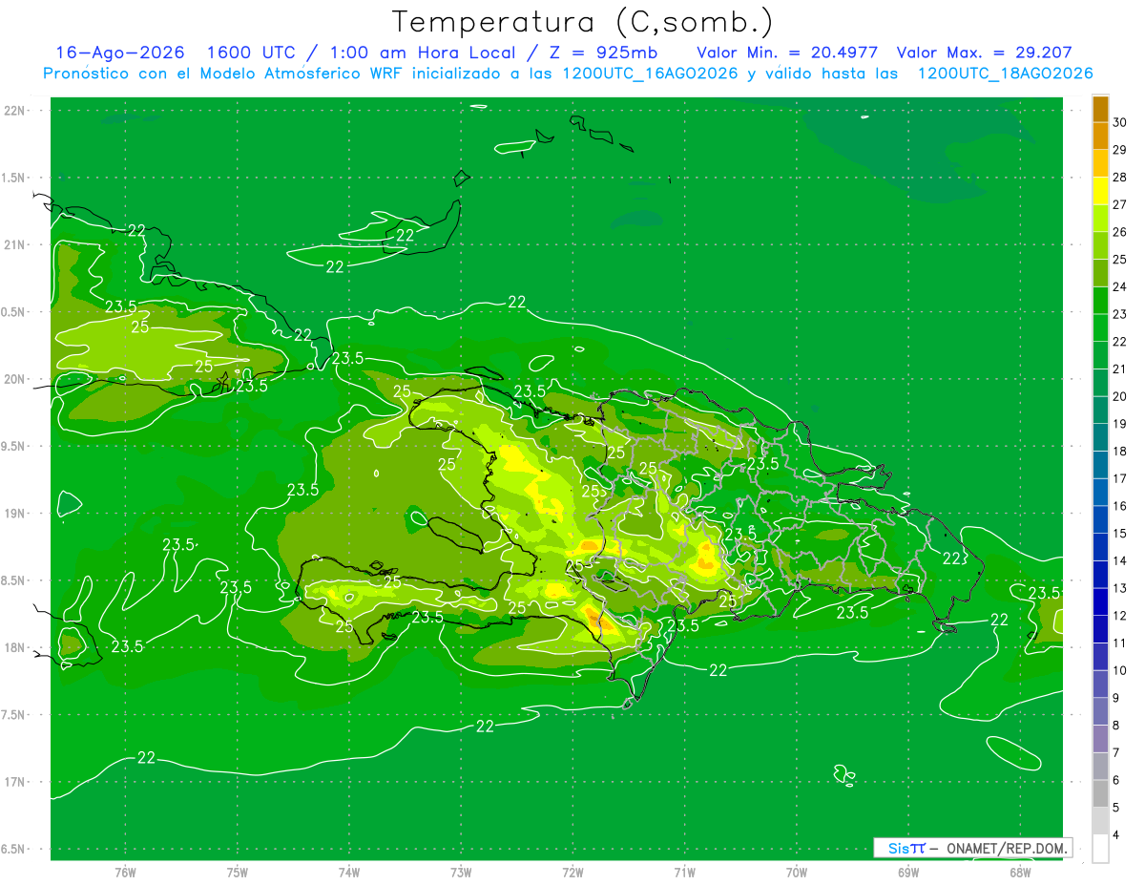The height and width of the screenshot is (885, 1145).
Task: Click the "73W" longitude label
Action: pyautogui.click(x=461, y=873)
